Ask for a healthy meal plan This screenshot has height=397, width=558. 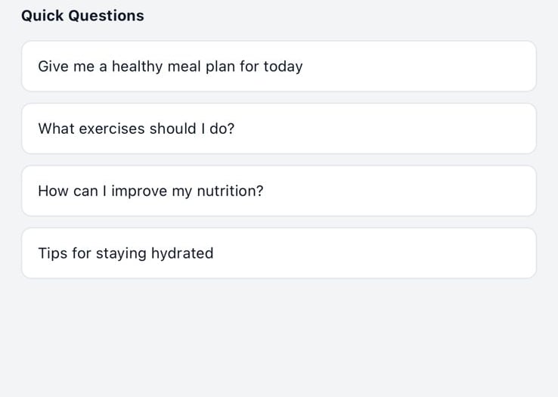(x=278, y=67)
